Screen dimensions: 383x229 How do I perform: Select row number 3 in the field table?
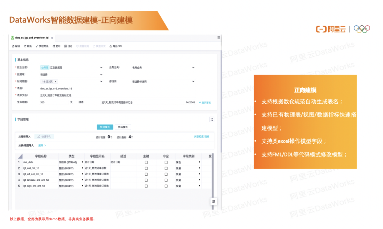(19, 174)
